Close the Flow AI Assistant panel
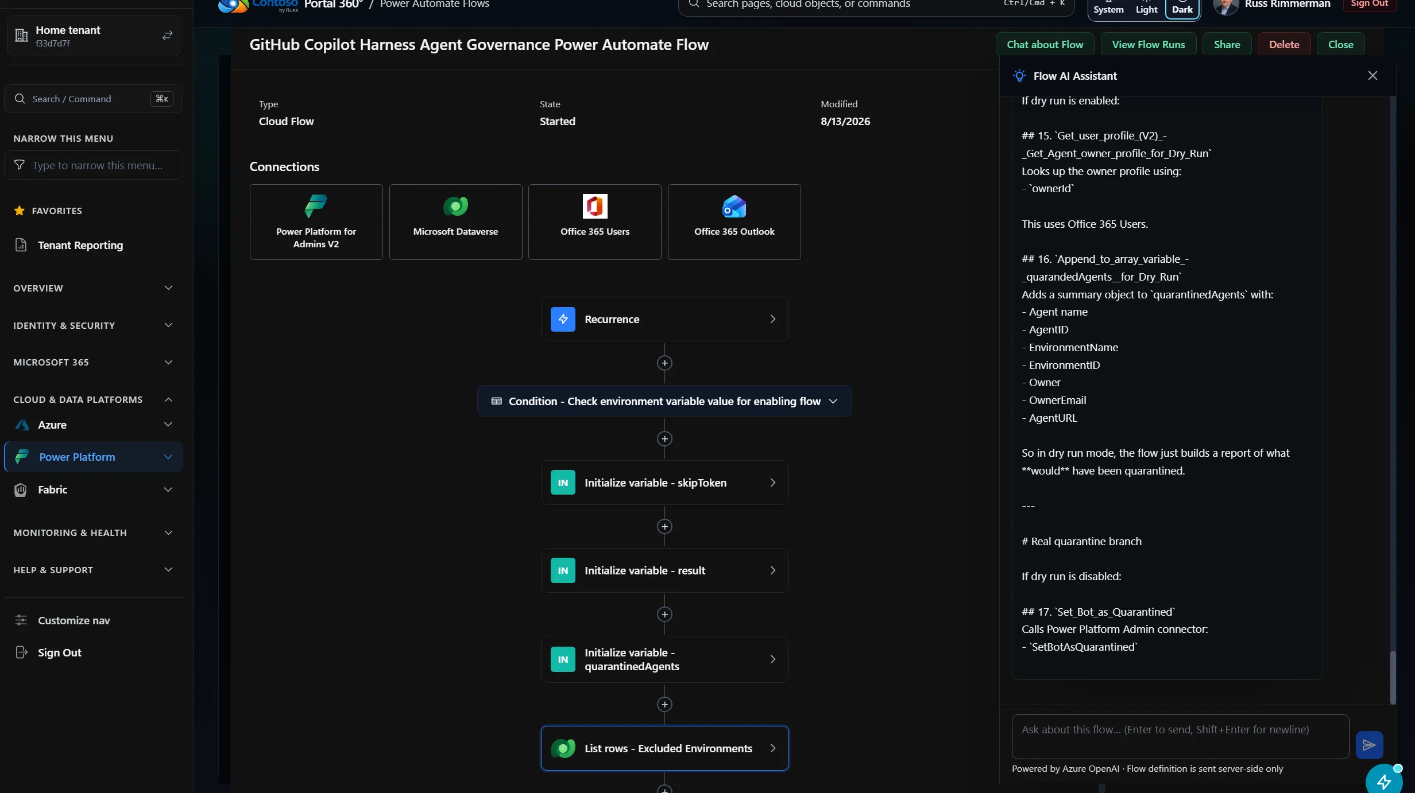Viewport: 1415px width, 793px height. [x=1373, y=76]
